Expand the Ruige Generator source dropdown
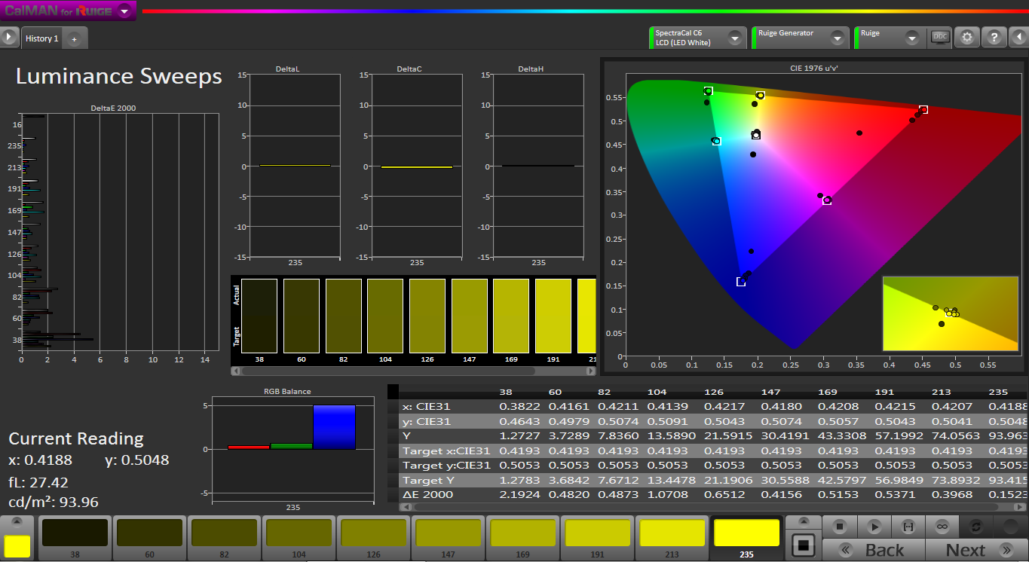The width and height of the screenshot is (1029, 562). (837, 38)
